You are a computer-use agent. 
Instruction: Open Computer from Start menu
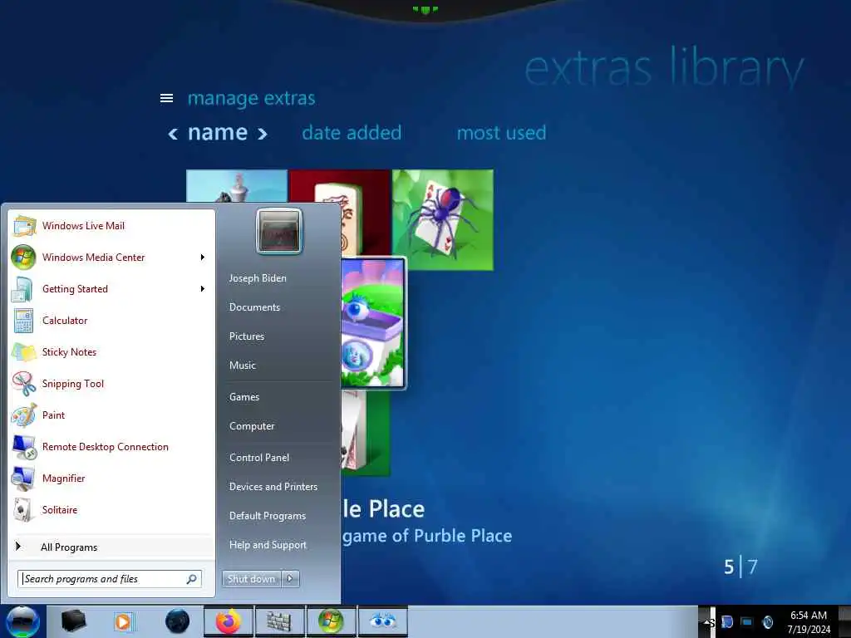tap(252, 426)
